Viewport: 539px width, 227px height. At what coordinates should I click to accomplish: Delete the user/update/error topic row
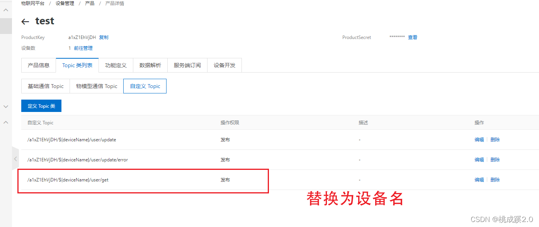click(x=495, y=160)
